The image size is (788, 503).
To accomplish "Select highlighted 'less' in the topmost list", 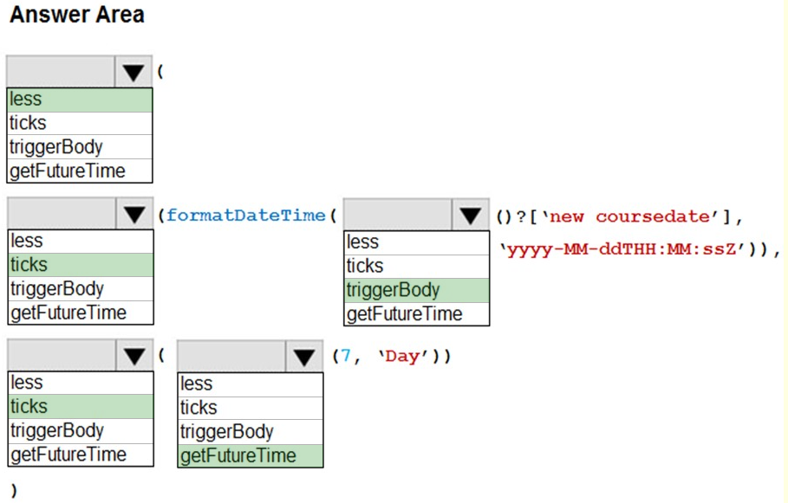I will tap(80, 100).
